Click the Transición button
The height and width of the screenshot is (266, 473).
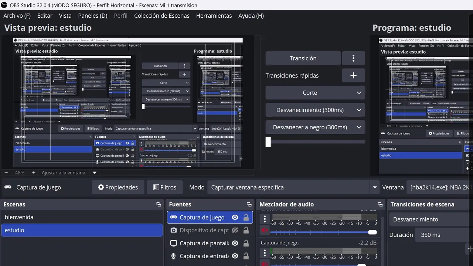tap(303, 58)
